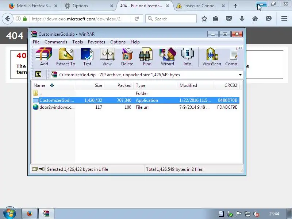This screenshot has width=292, height=219.
Task: Sort file list by Modified column
Action: [x=196, y=85]
